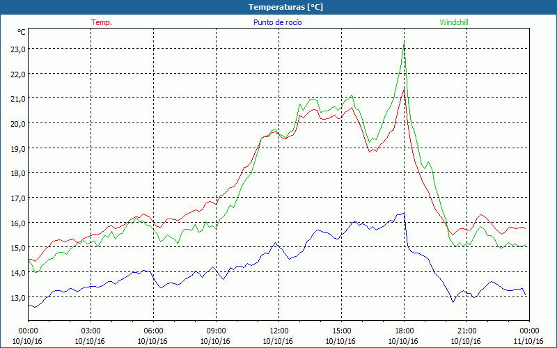Click the "21:00" time label

[x=466, y=331]
